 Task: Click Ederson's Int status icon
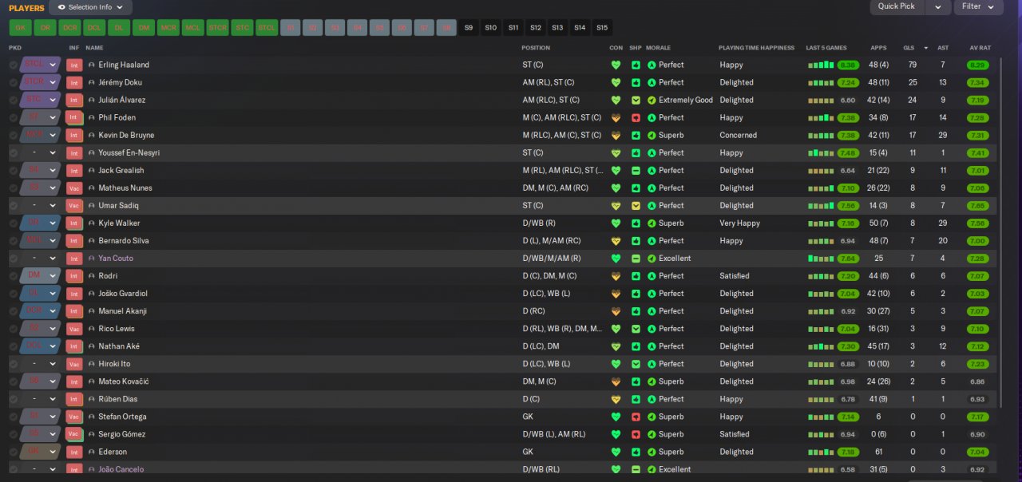click(x=74, y=452)
